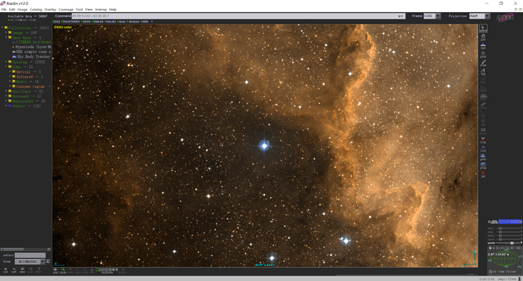
Task: Collapse the Data base folder
Action: (6, 38)
